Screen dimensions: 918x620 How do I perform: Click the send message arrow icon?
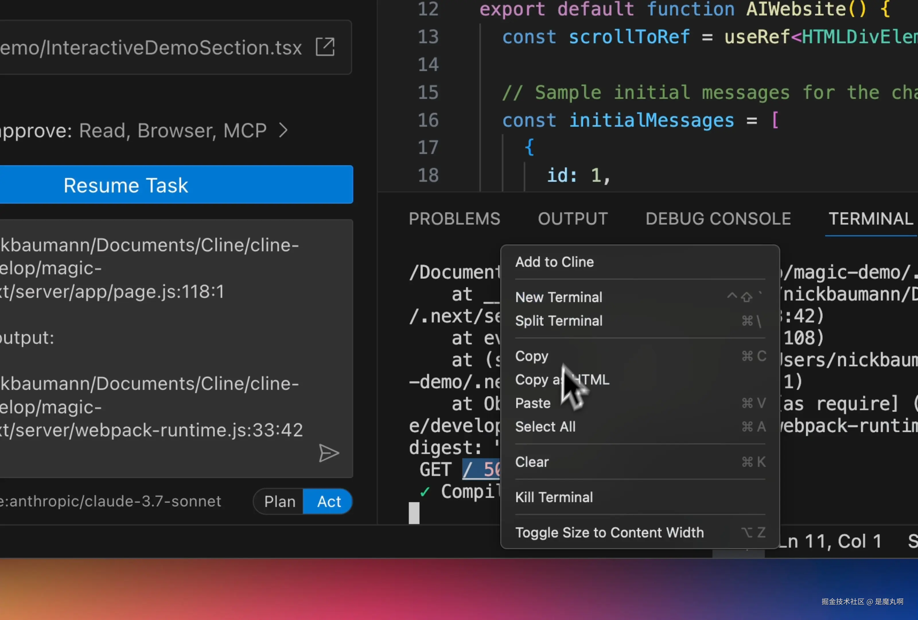(x=328, y=453)
